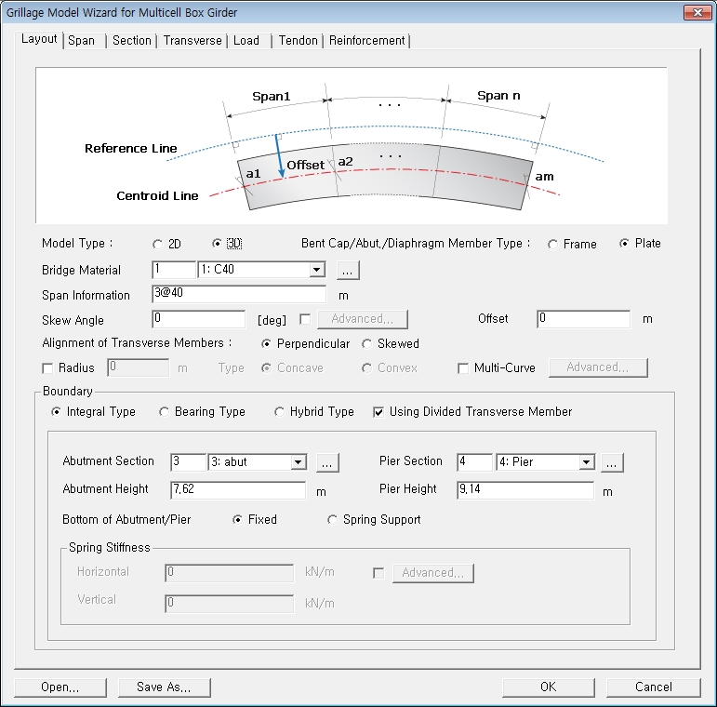
Task: Select Skewed alignment of transverse members
Action: [367, 344]
